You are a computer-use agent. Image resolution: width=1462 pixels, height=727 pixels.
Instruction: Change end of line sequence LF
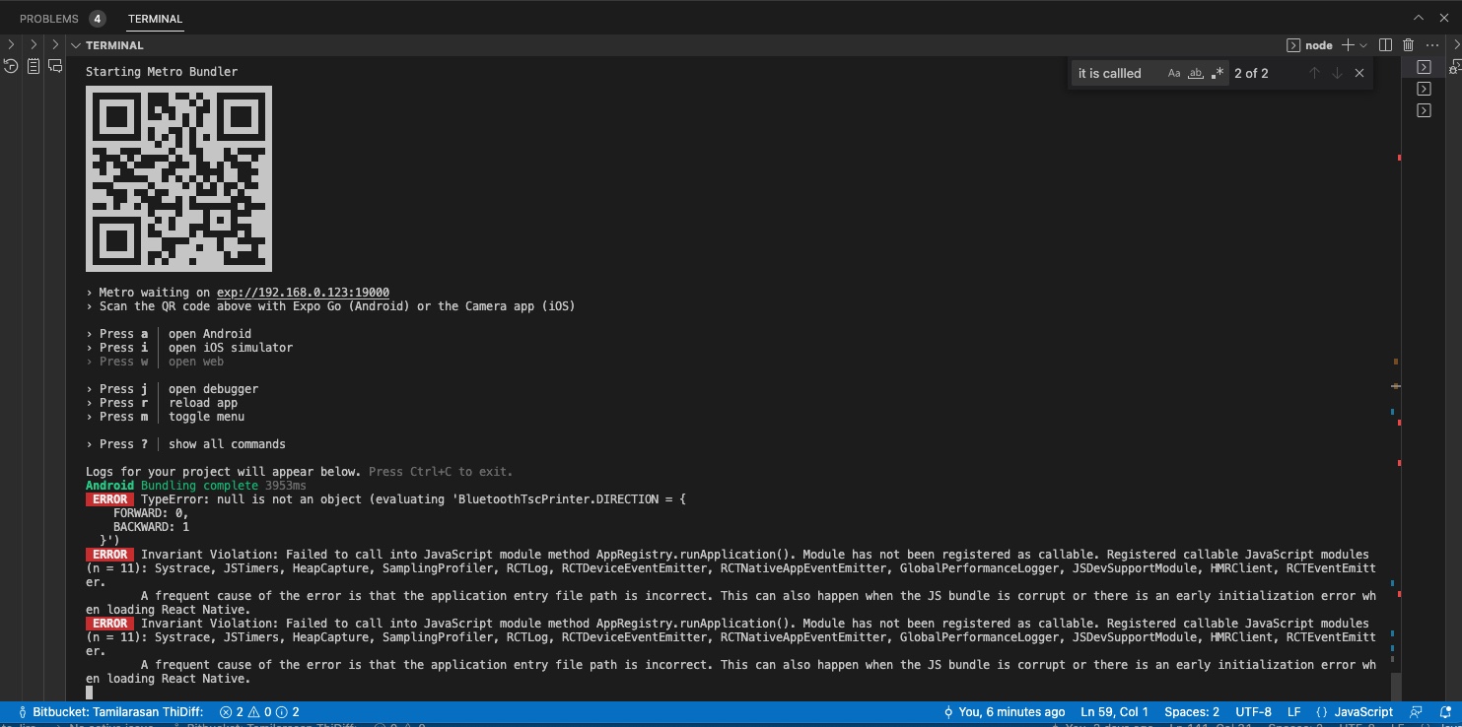coord(1293,711)
